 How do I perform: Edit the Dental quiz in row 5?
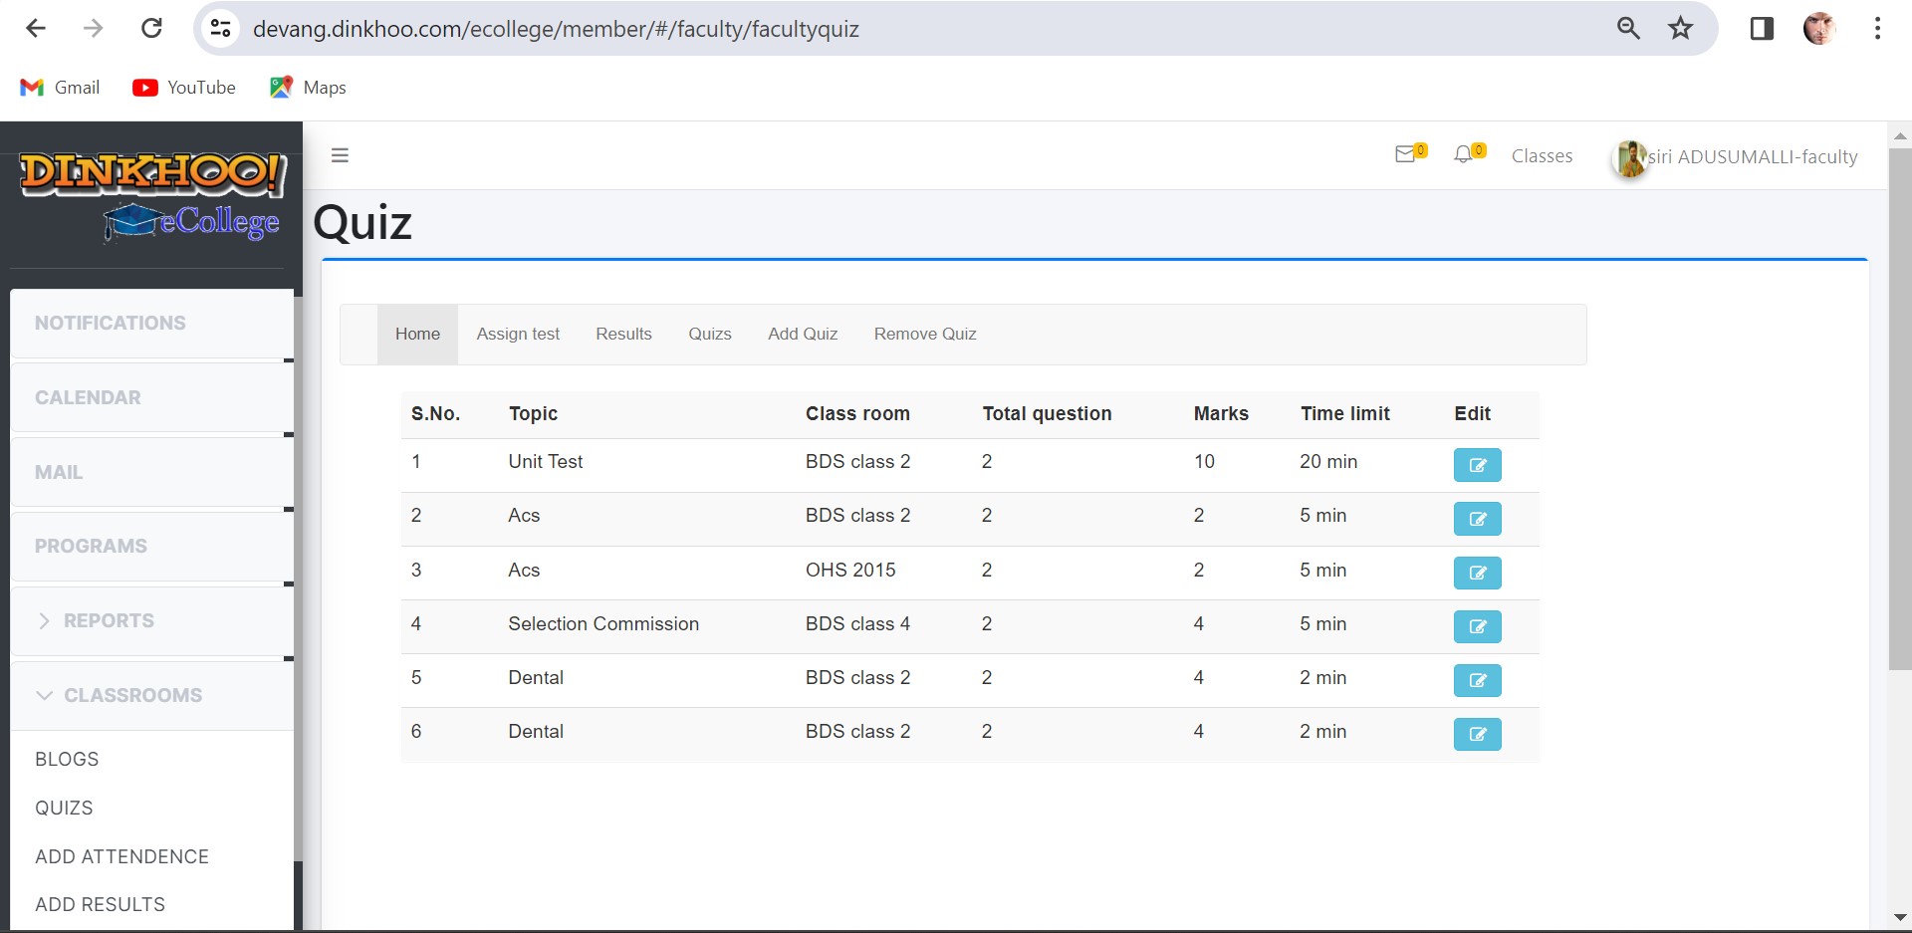[x=1477, y=680]
